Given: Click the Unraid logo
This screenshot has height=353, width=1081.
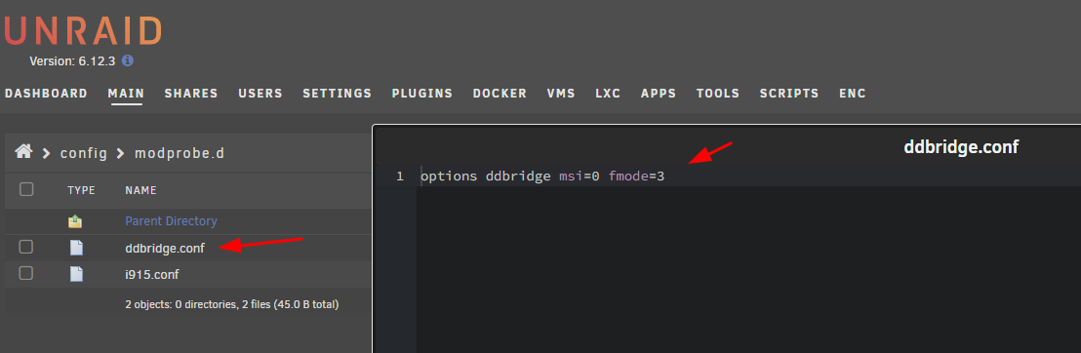Looking at the screenshot, I should (x=83, y=30).
